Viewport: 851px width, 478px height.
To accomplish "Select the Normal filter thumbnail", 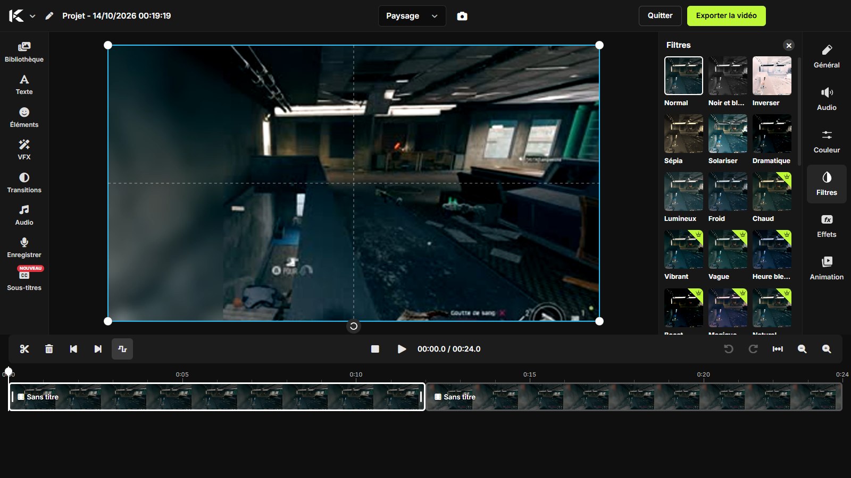I will click(683, 76).
